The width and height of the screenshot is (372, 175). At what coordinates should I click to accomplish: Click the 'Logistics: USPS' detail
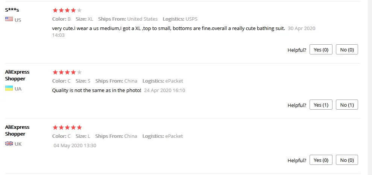click(x=180, y=19)
